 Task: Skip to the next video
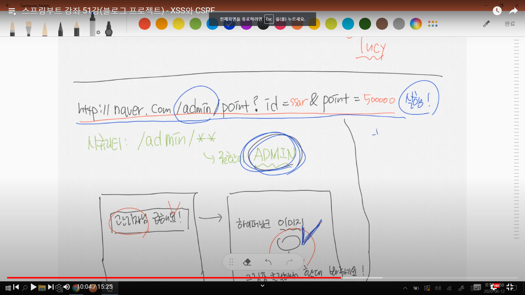pos(51,287)
